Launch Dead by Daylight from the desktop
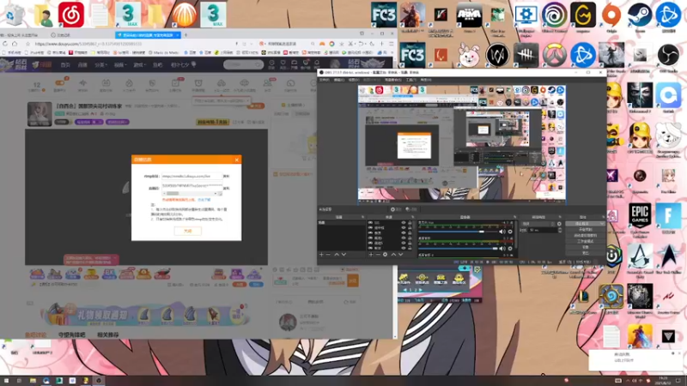 pyautogui.click(x=526, y=56)
